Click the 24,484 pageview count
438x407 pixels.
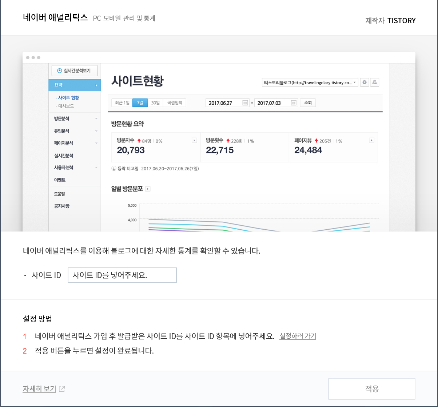pos(308,150)
